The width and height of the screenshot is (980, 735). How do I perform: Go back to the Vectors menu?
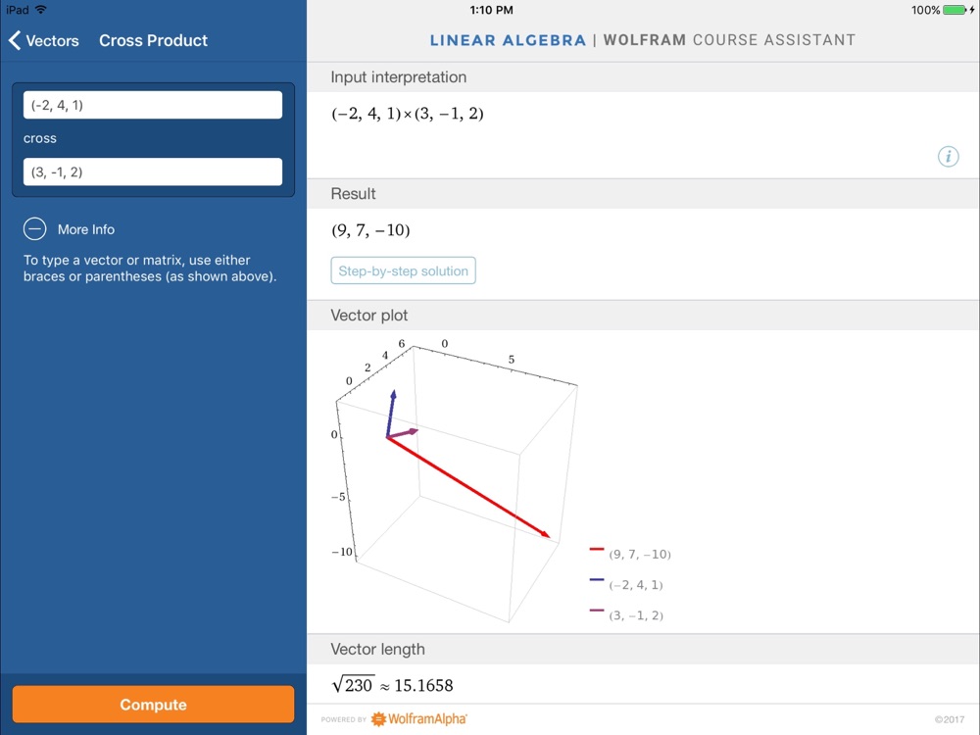[x=44, y=40]
